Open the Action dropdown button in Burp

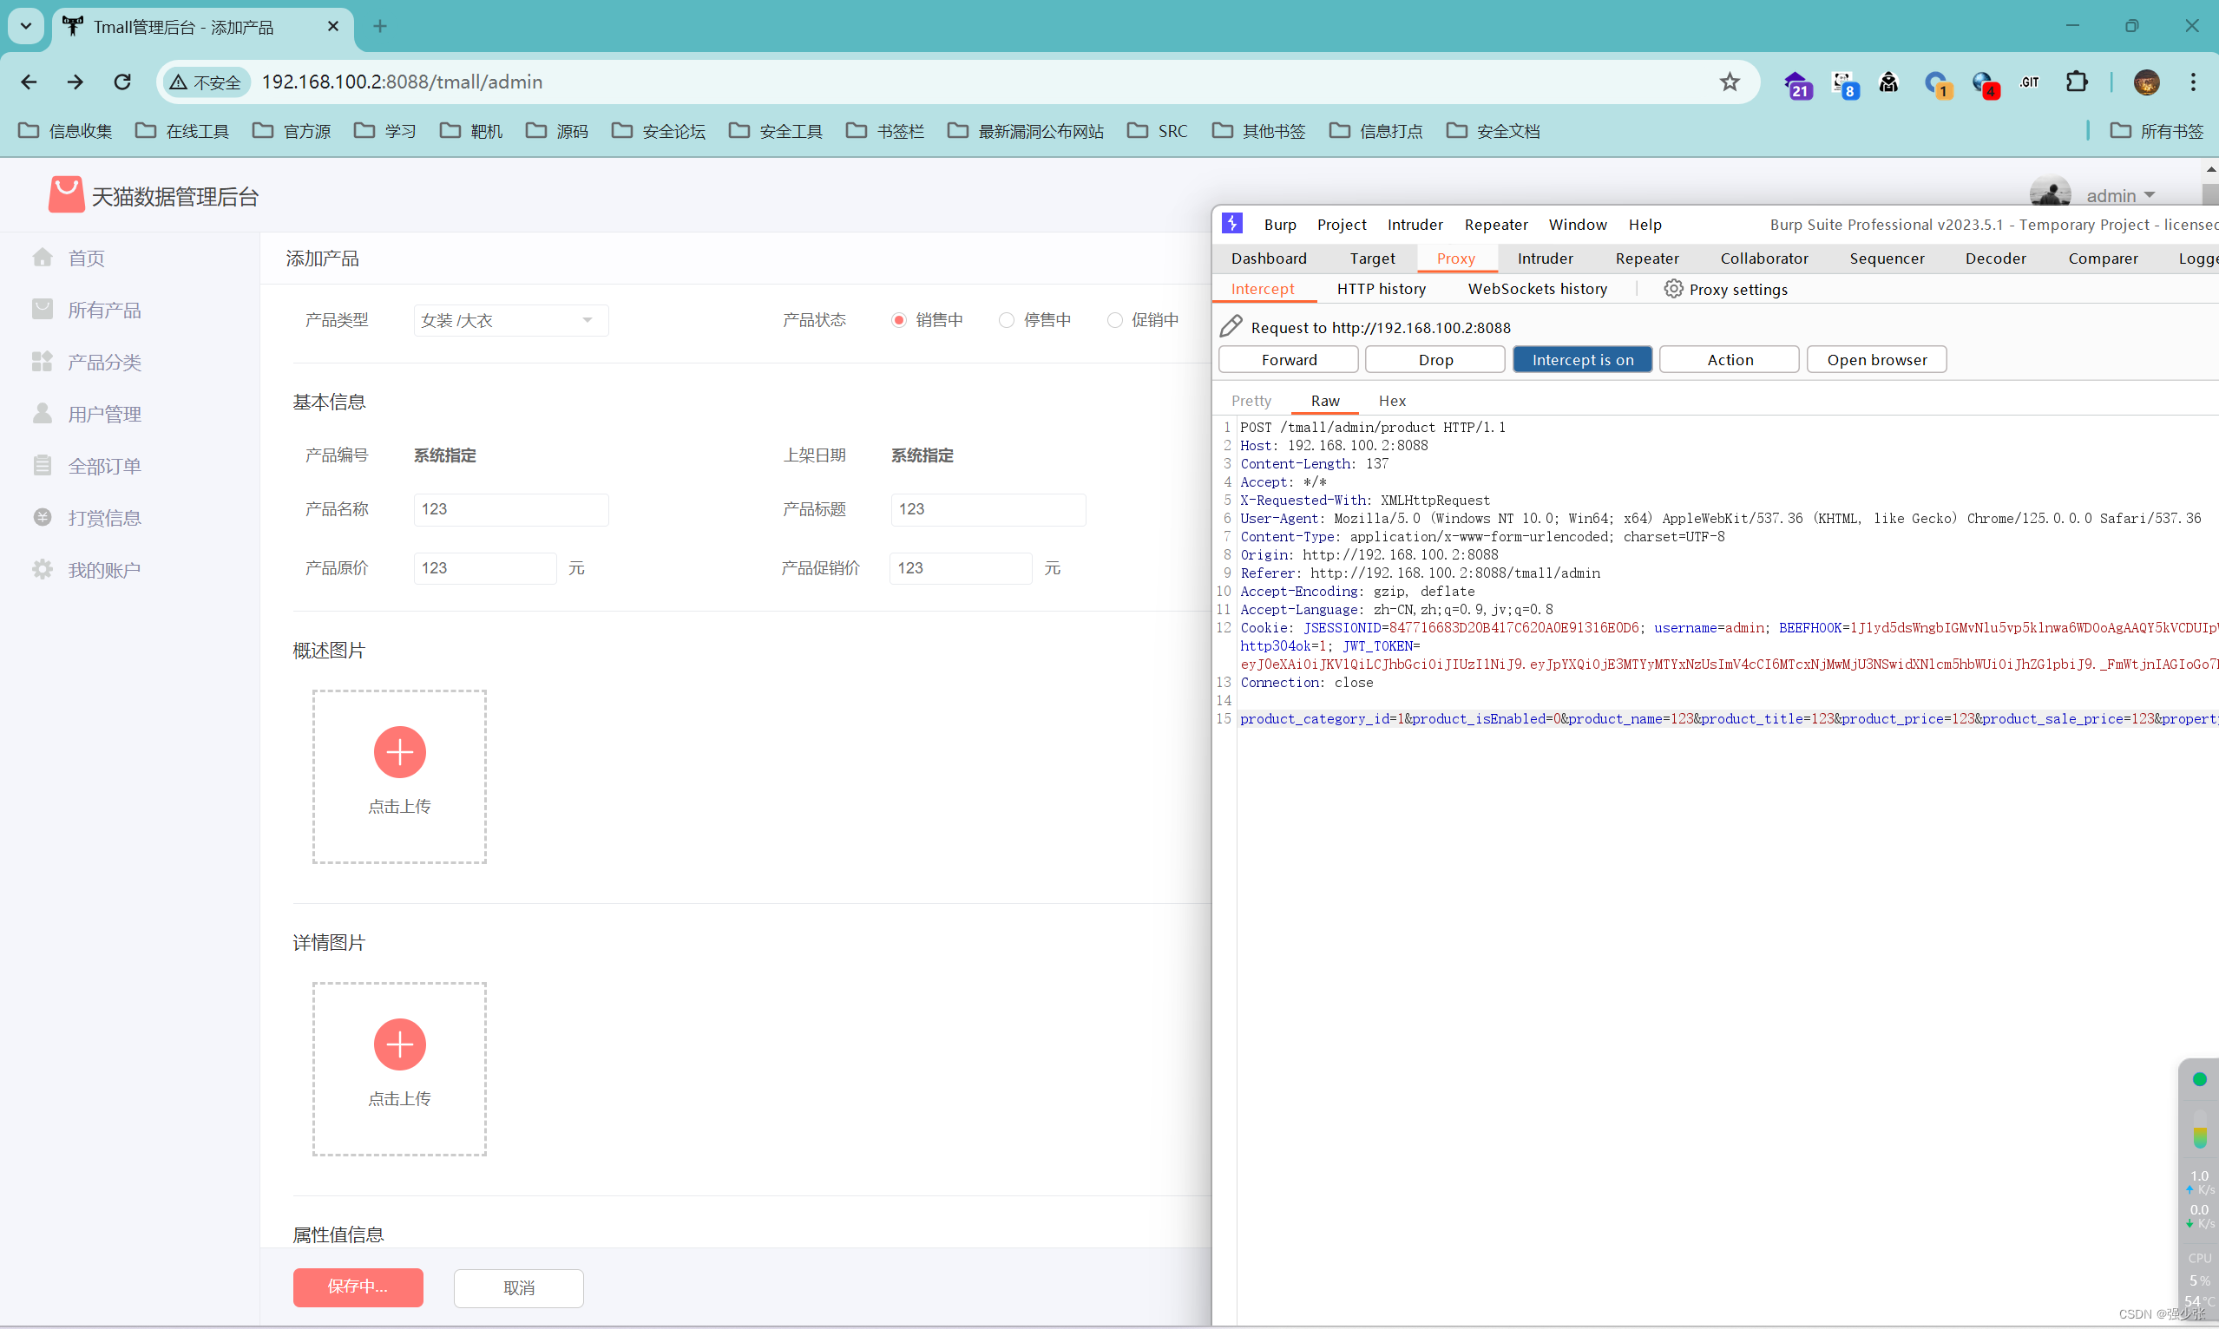[x=1729, y=359]
